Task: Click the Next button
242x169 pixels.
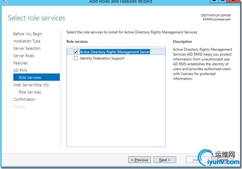Action: click(165, 160)
